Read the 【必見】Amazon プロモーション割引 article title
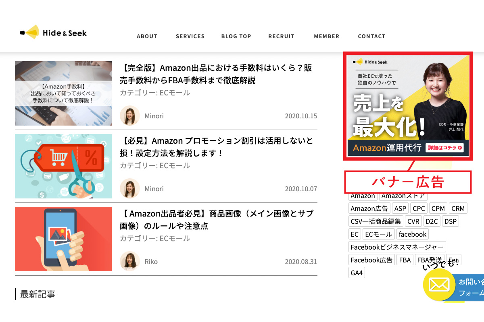 pyautogui.click(x=217, y=147)
